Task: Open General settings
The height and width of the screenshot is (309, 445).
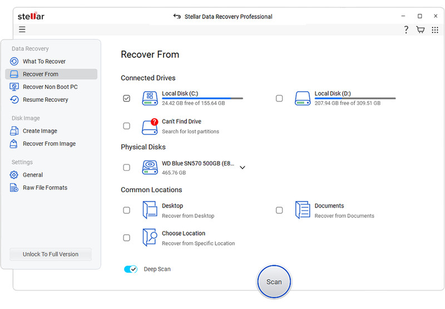Action: point(51,175)
